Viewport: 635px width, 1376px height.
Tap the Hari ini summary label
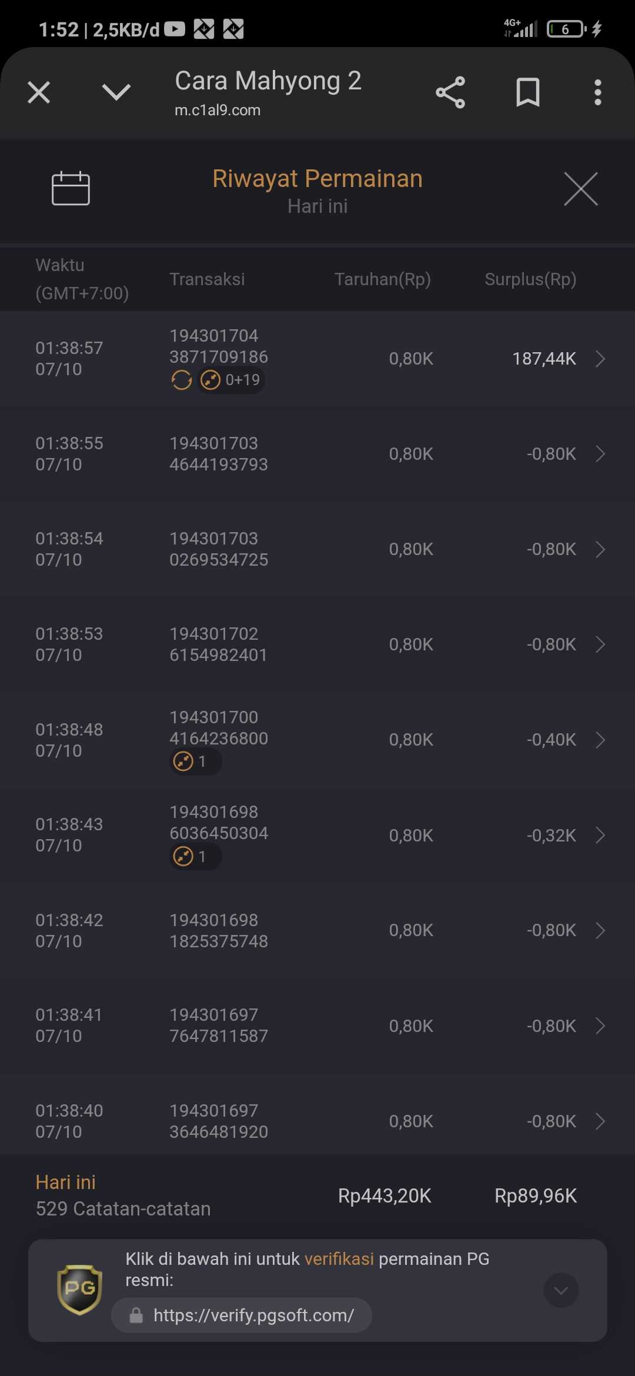[65, 1182]
